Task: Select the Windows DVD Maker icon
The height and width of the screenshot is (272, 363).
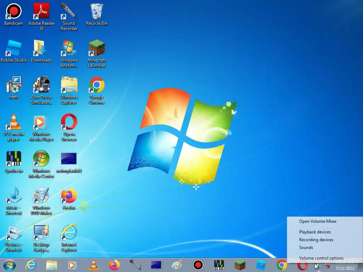Action: pyautogui.click(x=41, y=201)
